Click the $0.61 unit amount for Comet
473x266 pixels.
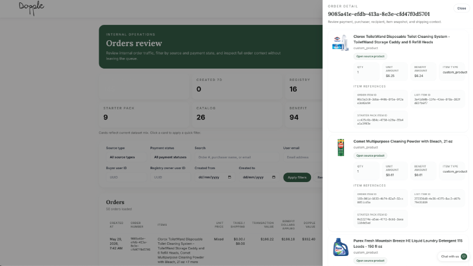pyautogui.click(x=390, y=175)
